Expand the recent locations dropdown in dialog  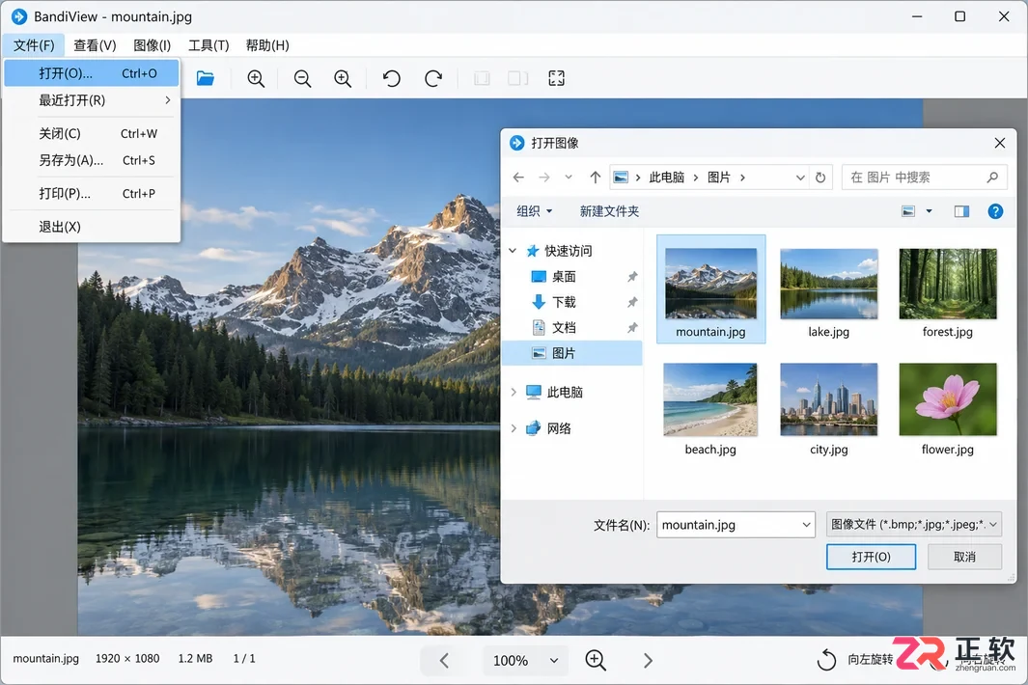point(569,177)
